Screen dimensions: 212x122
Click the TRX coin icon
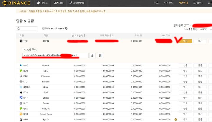[x=21, y=41]
